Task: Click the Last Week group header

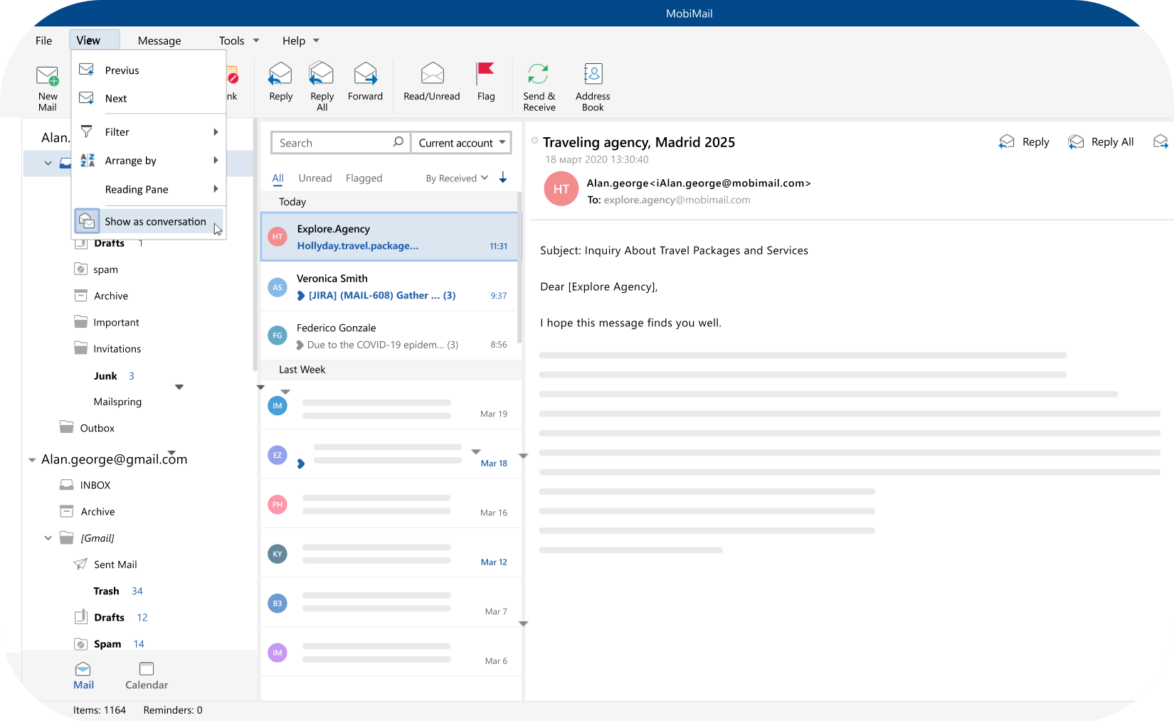Action: point(390,370)
